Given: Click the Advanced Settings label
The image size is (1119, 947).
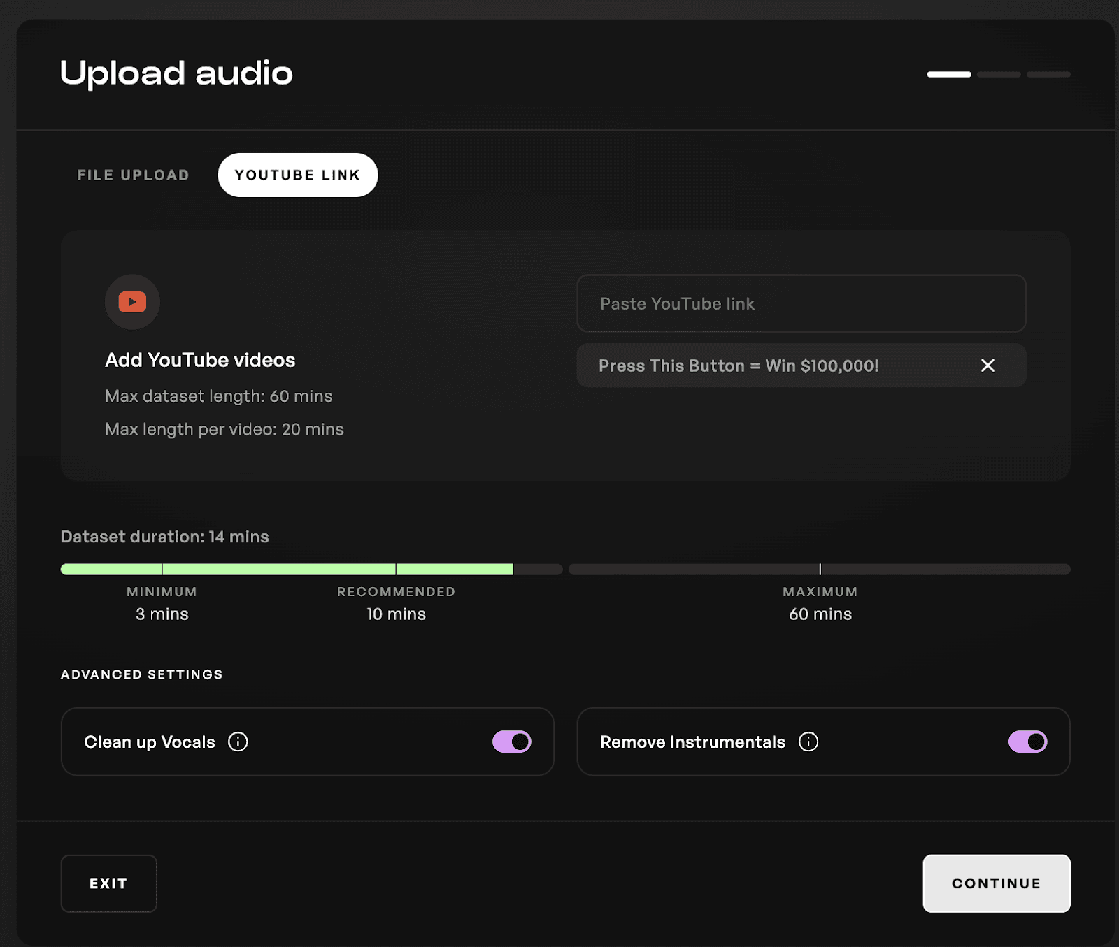Looking at the screenshot, I should click(142, 674).
